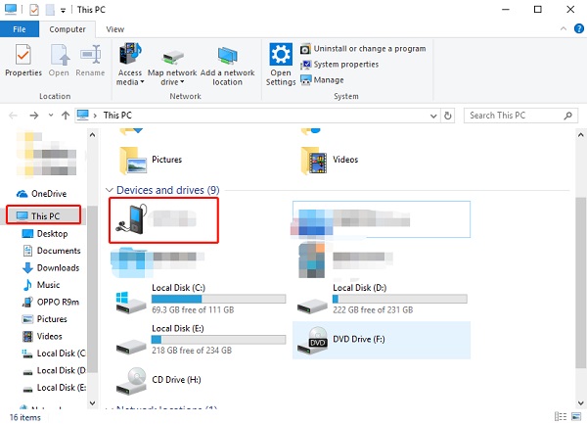Click the title bar properties quick-access icon
This screenshot has height=424, width=587.
33,10
